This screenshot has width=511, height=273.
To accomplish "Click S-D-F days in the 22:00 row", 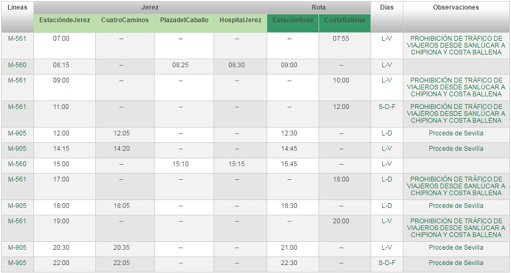I will 387,263.
